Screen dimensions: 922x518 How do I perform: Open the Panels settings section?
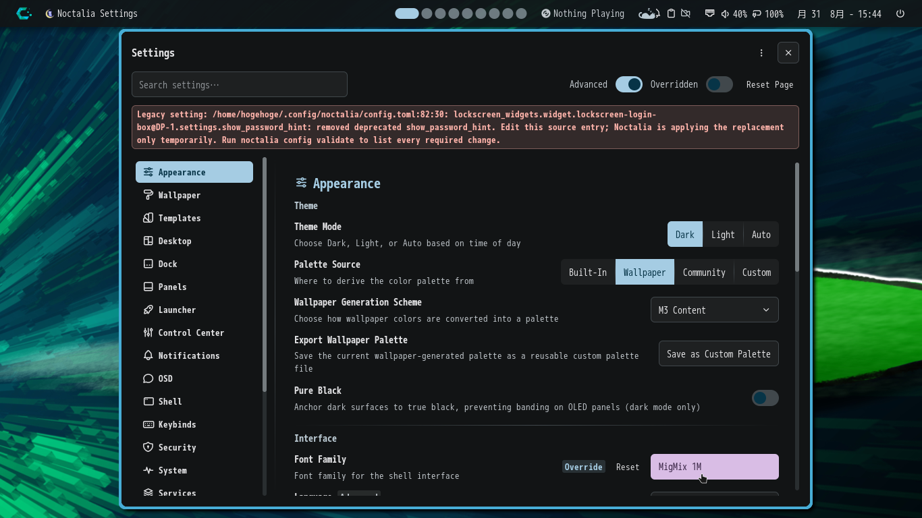click(194, 287)
